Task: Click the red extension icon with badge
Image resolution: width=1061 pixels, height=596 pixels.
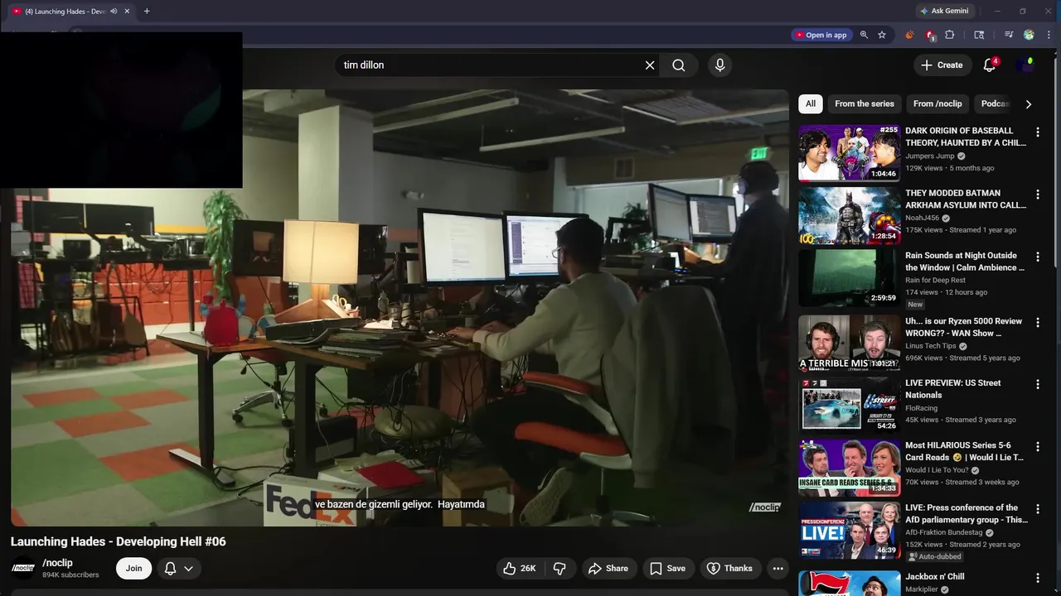Action: tap(930, 35)
